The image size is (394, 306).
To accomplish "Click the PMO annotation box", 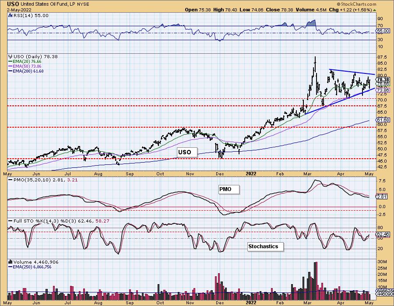I will [229, 189].
